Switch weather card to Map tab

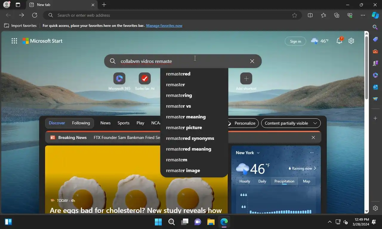click(x=306, y=181)
